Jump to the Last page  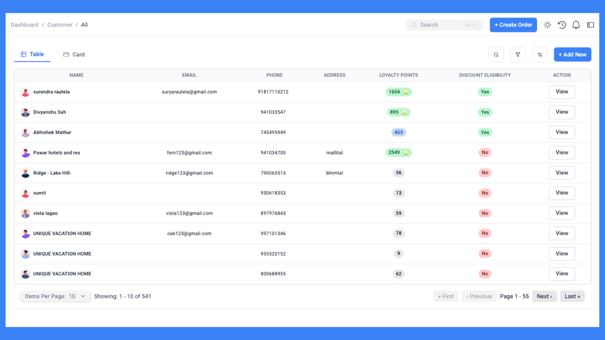572,296
